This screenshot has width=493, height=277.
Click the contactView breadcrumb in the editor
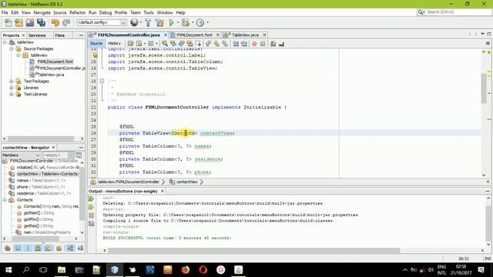pos(186,182)
